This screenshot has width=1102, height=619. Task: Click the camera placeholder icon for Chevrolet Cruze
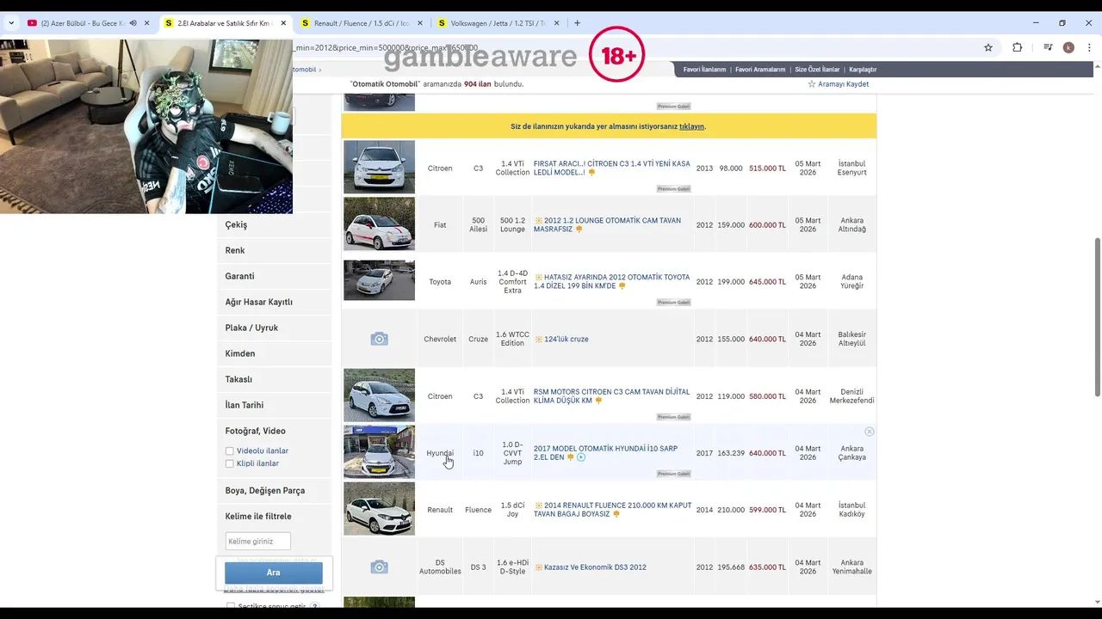(379, 339)
